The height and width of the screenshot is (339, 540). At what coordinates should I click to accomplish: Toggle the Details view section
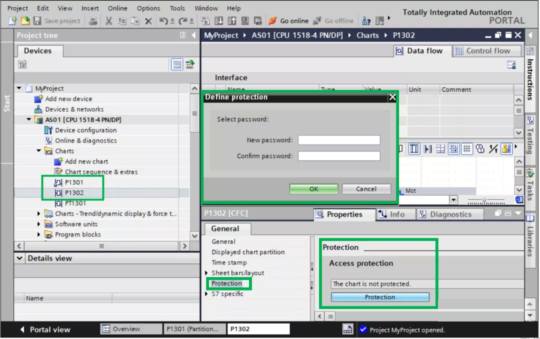coord(19,258)
